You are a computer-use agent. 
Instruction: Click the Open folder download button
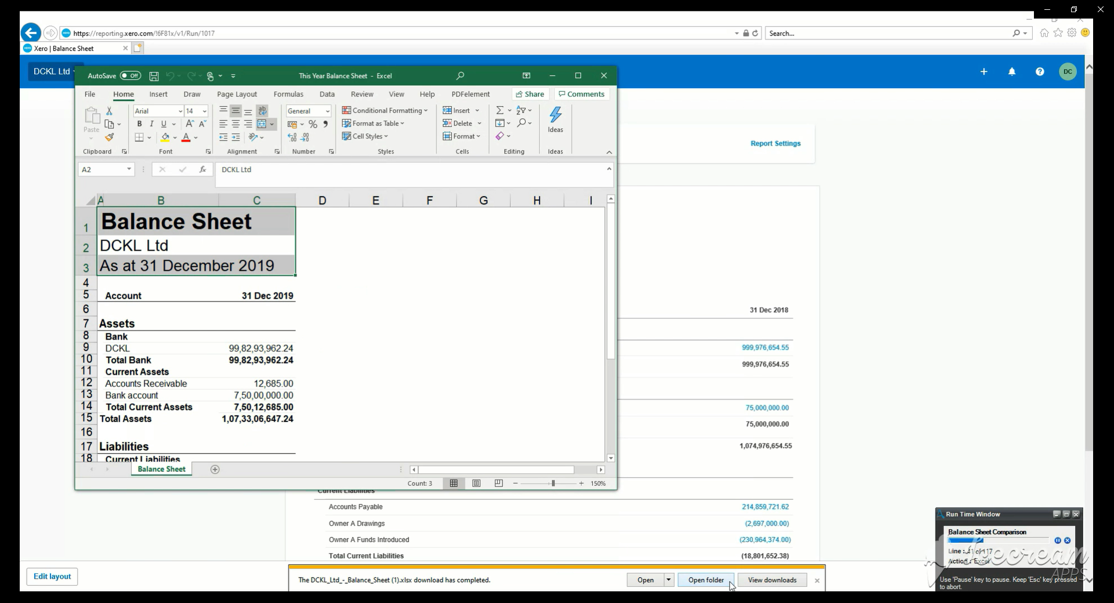click(x=706, y=580)
